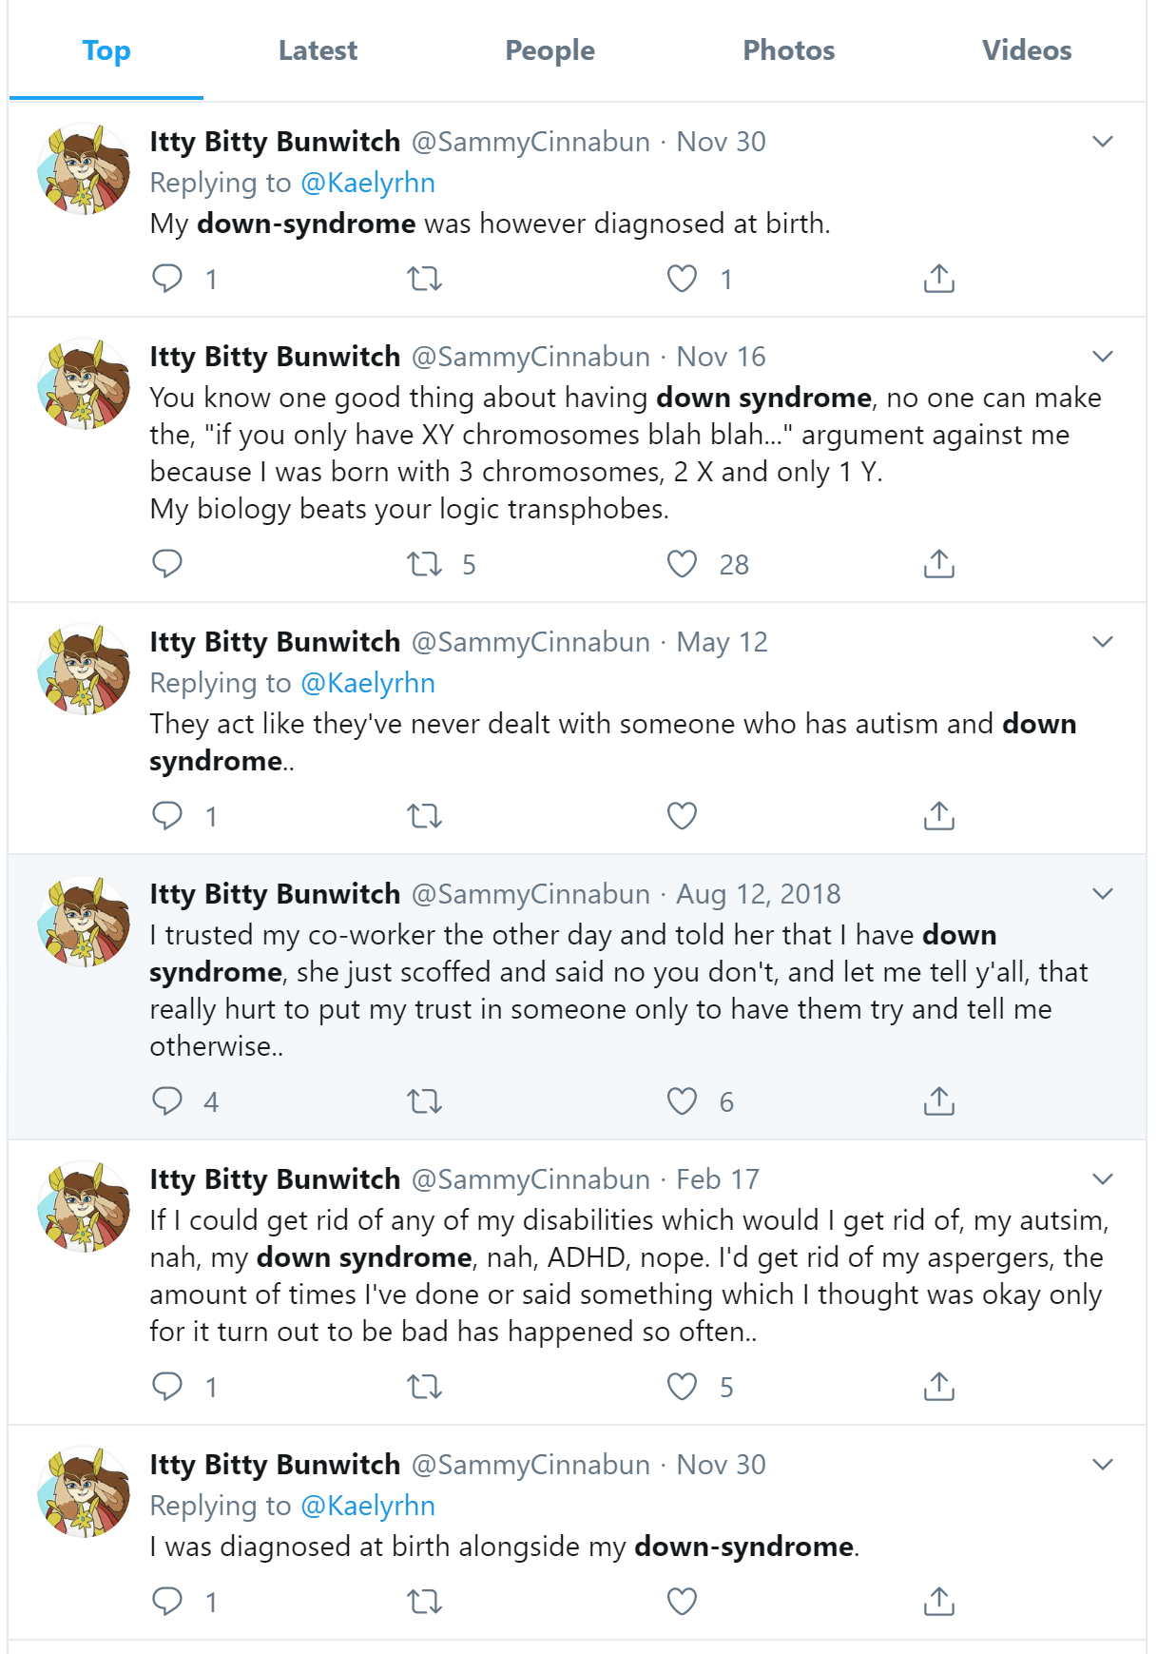
Task: Like the 'diagnosed at birth alongside' tweet
Action: click(x=682, y=1602)
